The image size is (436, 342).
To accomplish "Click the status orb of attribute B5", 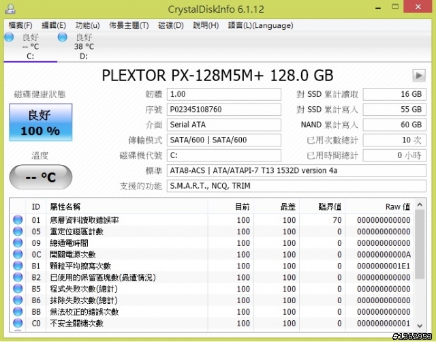I will click(18, 289).
